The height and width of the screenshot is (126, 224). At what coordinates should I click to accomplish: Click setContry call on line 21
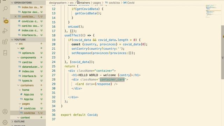[98, 49]
